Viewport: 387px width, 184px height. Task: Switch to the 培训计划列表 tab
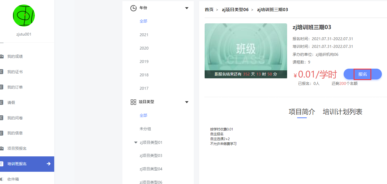tap(342, 112)
